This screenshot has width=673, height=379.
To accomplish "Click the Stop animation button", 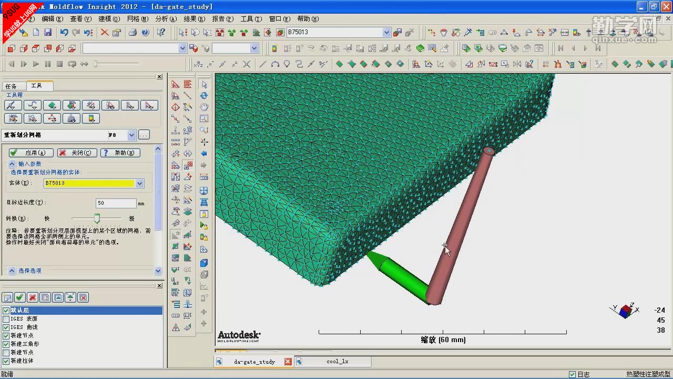I will click(x=59, y=64).
